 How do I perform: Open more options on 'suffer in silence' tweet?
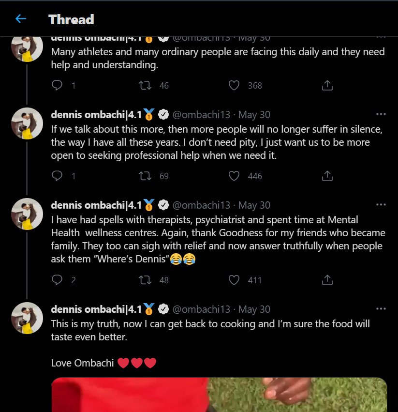(x=381, y=114)
